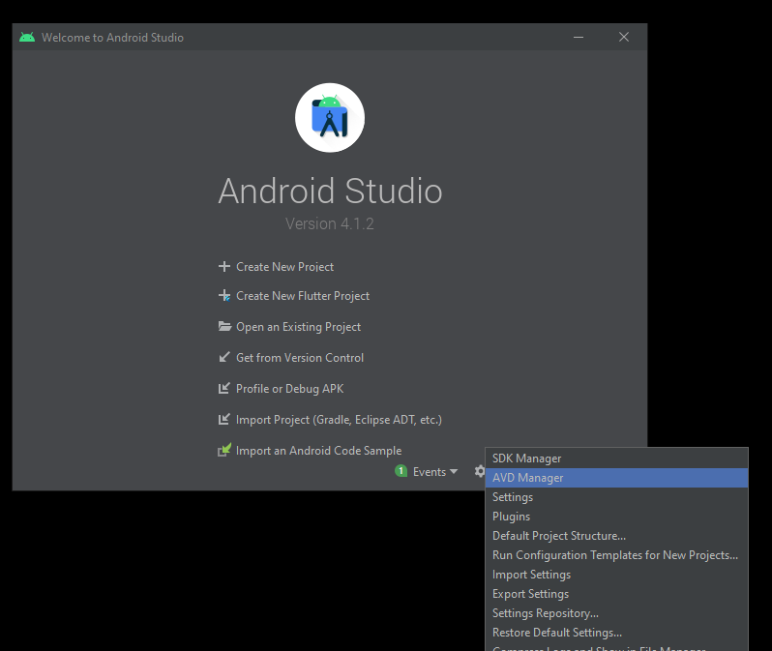The height and width of the screenshot is (651, 772).
Task: Select Profile or Debug APK
Action: 289,389
